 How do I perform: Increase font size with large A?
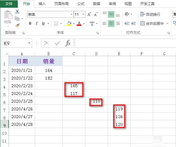click(x=89, y=14)
